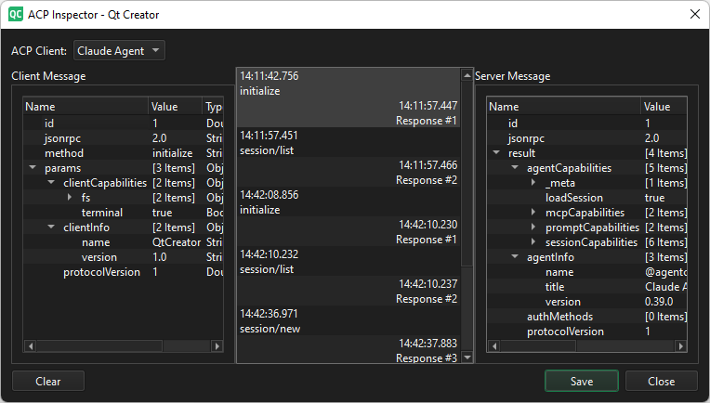Image resolution: width=710 pixels, height=403 pixels.
Task: Click Client Message horizontal scrollbar thumb
Action: 99,346
